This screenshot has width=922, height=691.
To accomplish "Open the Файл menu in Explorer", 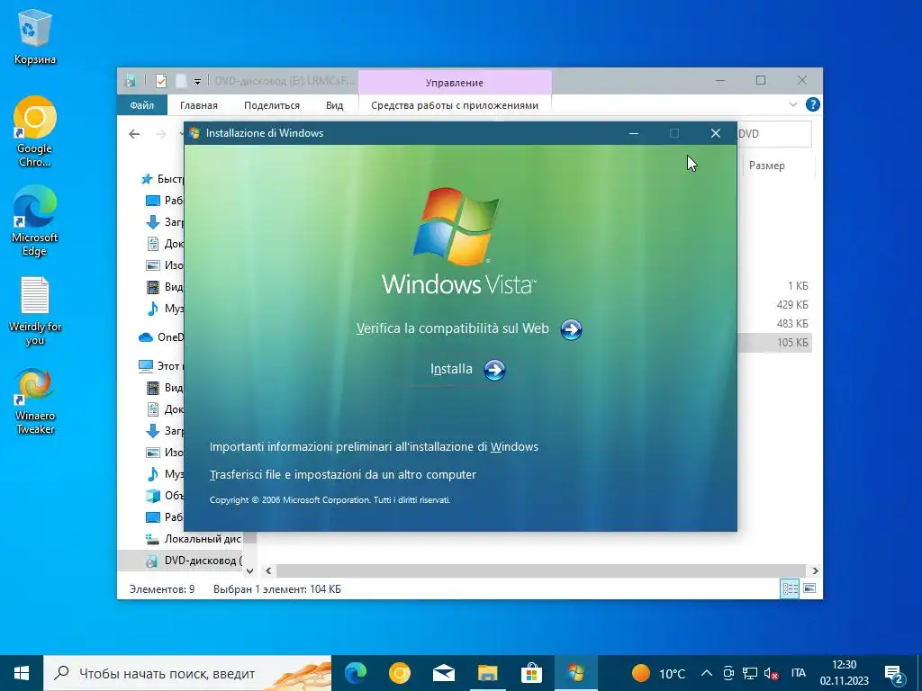I will click(x=141, y=105).
